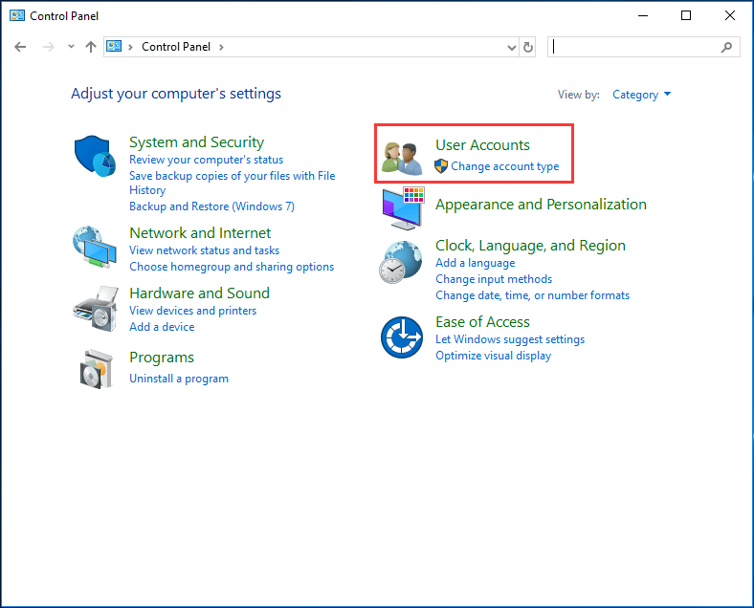Refresh the Control Panel view
Screen dimensions: 754x608
528,47
